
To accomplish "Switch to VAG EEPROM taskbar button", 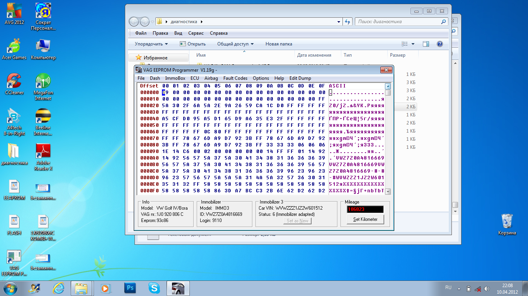I will (x=178, y=288).
